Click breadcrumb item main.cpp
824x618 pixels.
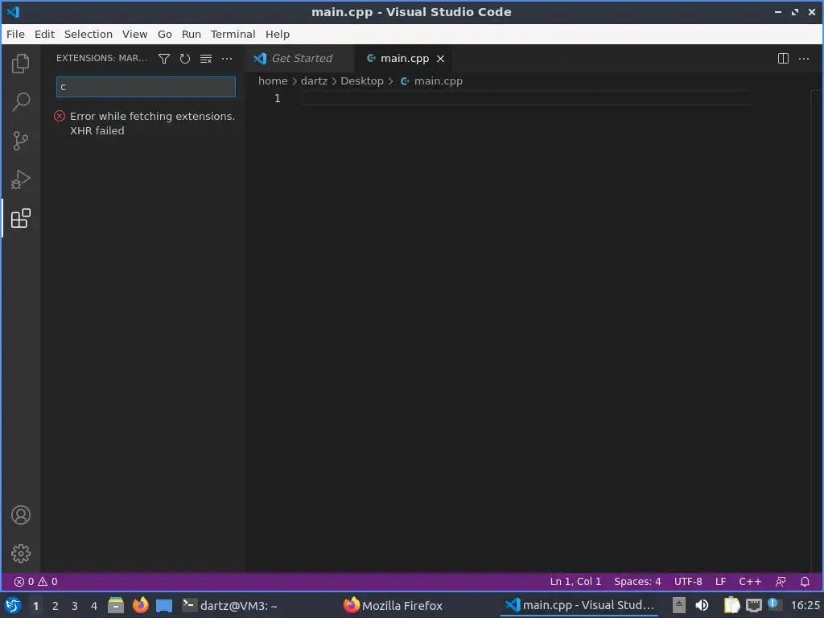[432, 81]
